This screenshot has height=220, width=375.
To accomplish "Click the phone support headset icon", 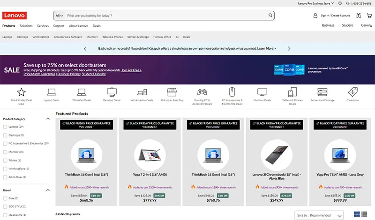I will [348, 3].
